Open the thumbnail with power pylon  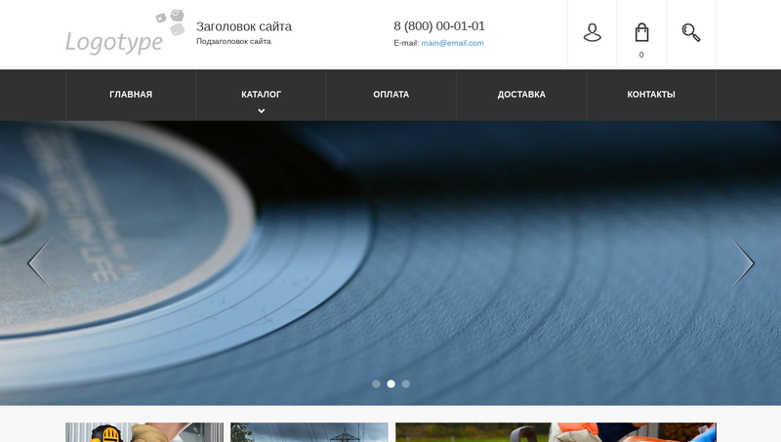(x=309, y=432)
